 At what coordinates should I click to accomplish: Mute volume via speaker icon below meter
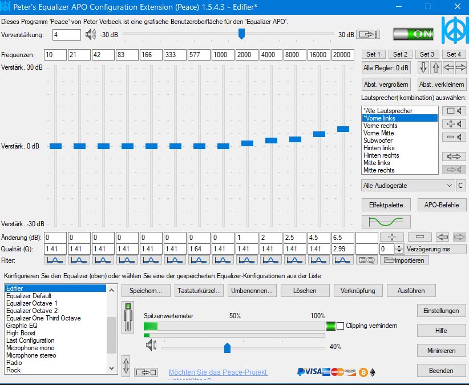coord(151,345)
